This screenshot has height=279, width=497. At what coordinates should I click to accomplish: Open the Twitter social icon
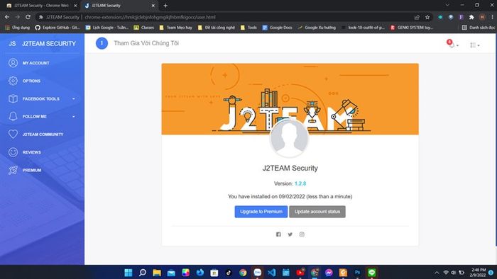(290, 234)
